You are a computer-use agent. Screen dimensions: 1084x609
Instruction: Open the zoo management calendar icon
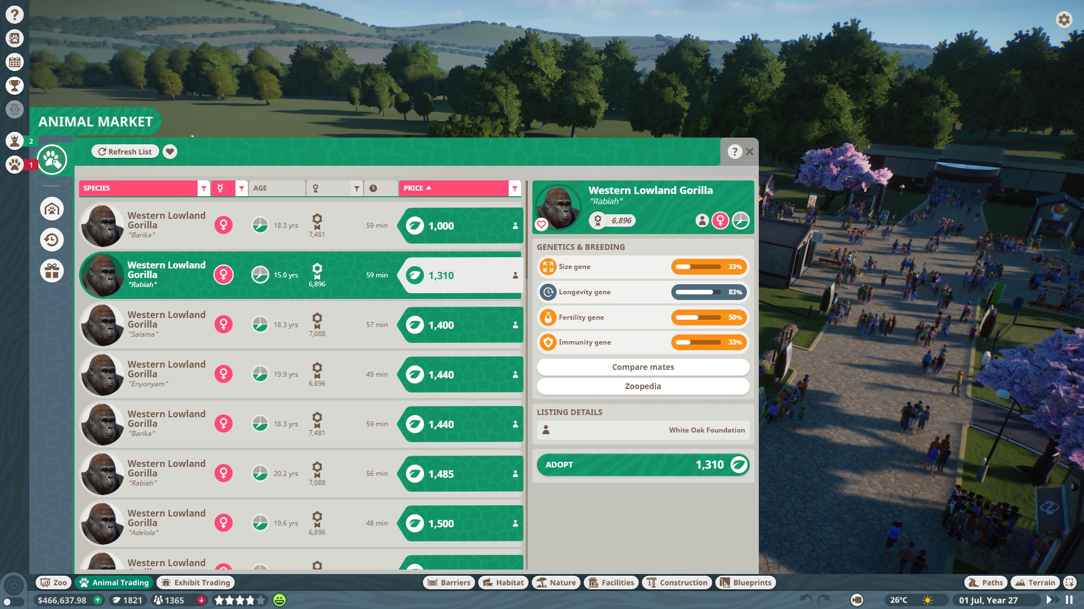14,62
